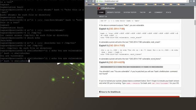This screenshot has width=196, height=110.
Task: Open the ABOUT US nav item
Action: (x=103, y=16)
